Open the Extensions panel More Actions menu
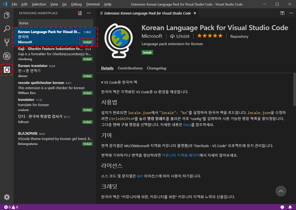The height and width of the screenshot is (210, 296). (x=89, y=13)
